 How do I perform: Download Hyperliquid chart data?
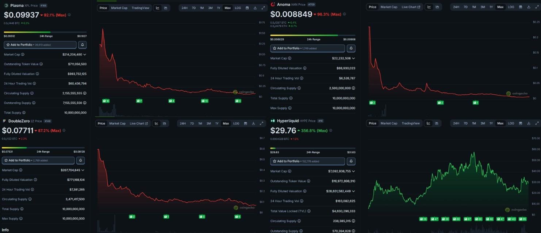point(529,123)
